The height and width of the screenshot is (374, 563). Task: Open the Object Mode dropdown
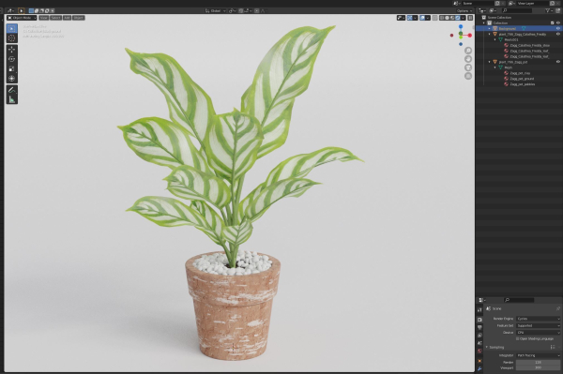(22, 18)
